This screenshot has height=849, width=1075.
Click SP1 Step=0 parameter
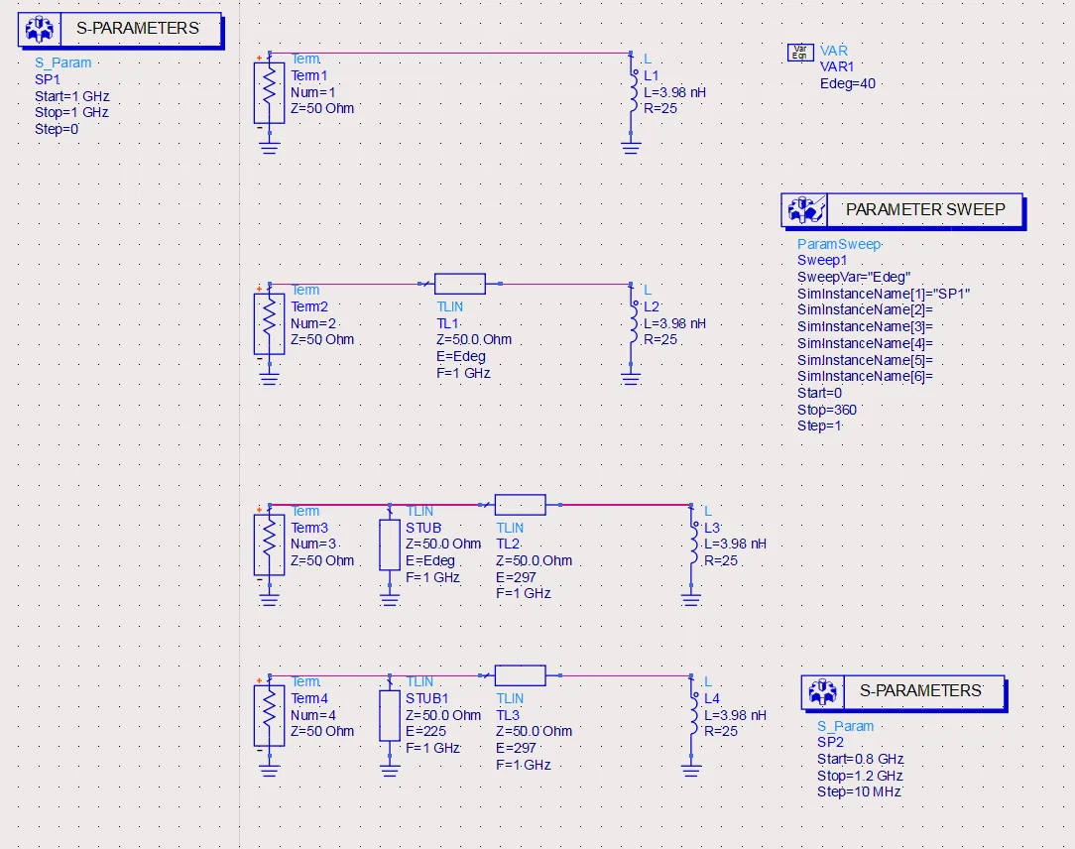(57, 129)
